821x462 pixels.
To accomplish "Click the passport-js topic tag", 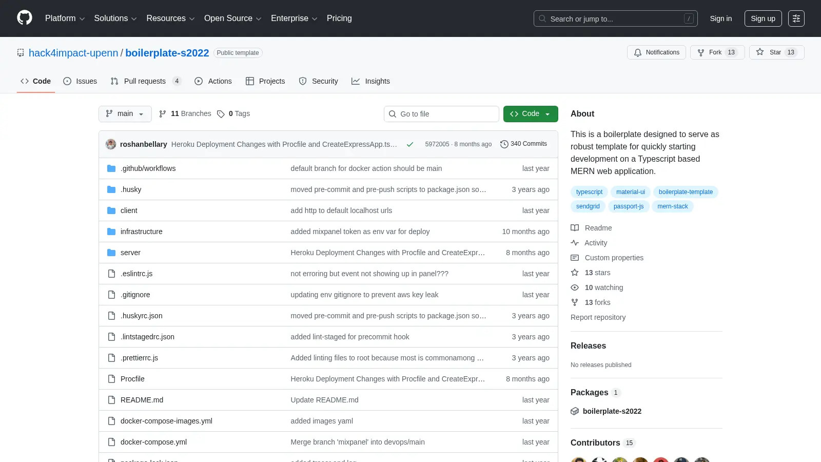I will click(629, 206).
